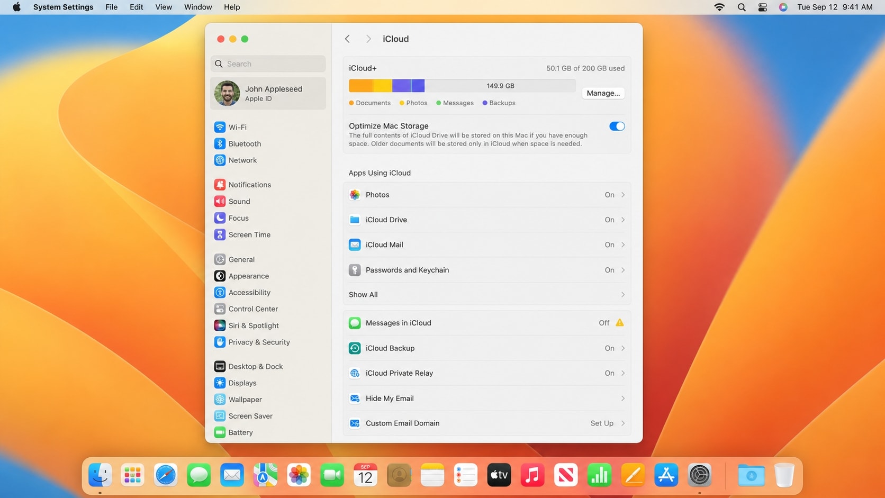Open Hide My Email row

pos(487,399)
